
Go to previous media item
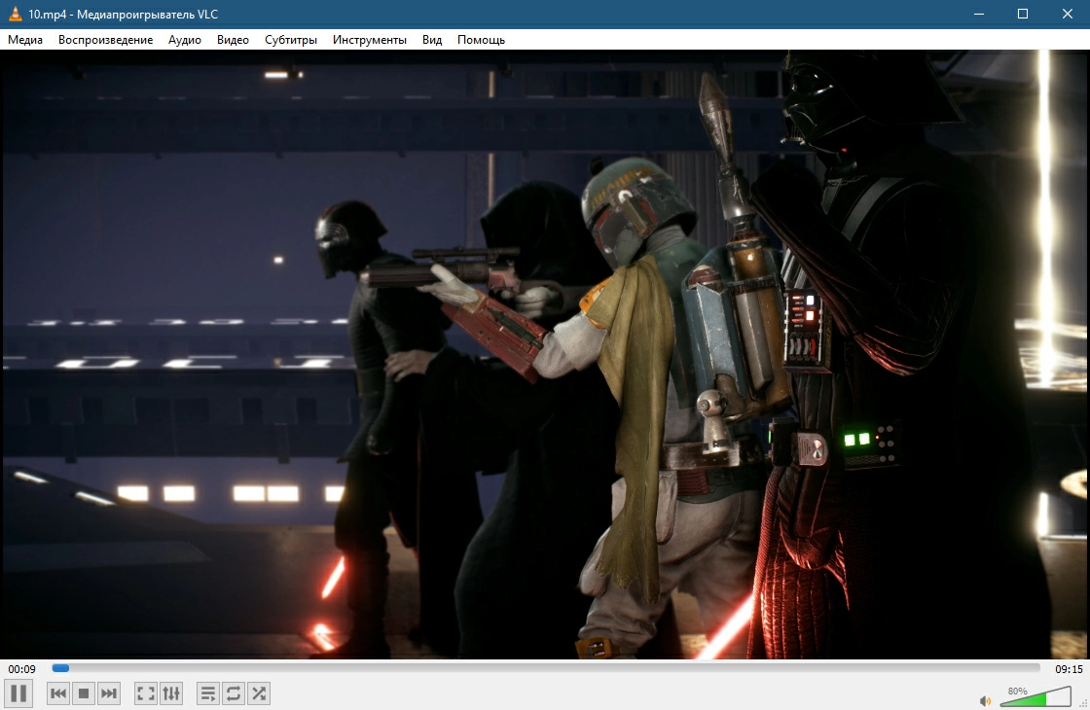pyautogui.click(x=59, y=693)
